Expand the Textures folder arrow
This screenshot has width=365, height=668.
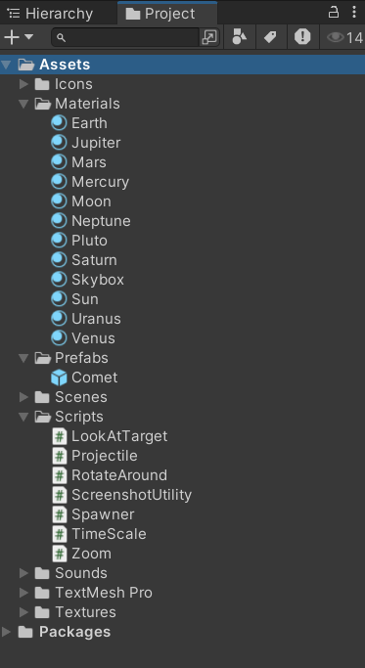coord(23,612)
